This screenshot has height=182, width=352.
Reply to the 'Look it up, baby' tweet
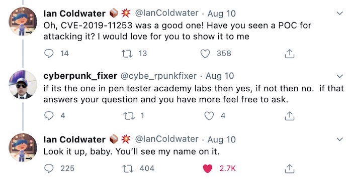tap(49, 168)
